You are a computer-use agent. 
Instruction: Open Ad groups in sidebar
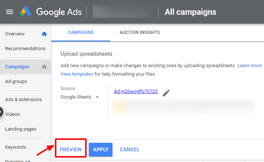point(16,82)
